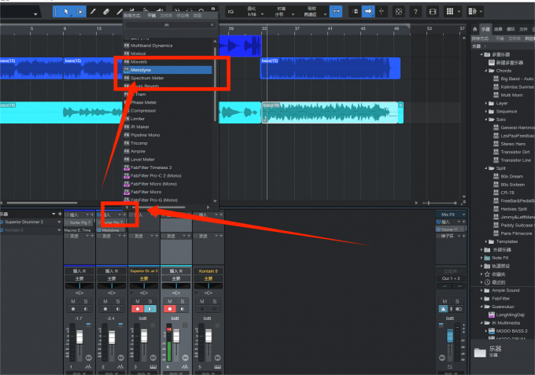
Task: Select the cyan bass audio clip on the right
Action: click(331, 112)
